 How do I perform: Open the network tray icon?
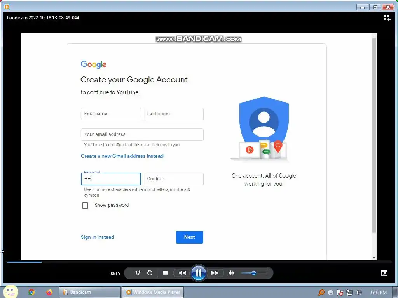(349, 293)
